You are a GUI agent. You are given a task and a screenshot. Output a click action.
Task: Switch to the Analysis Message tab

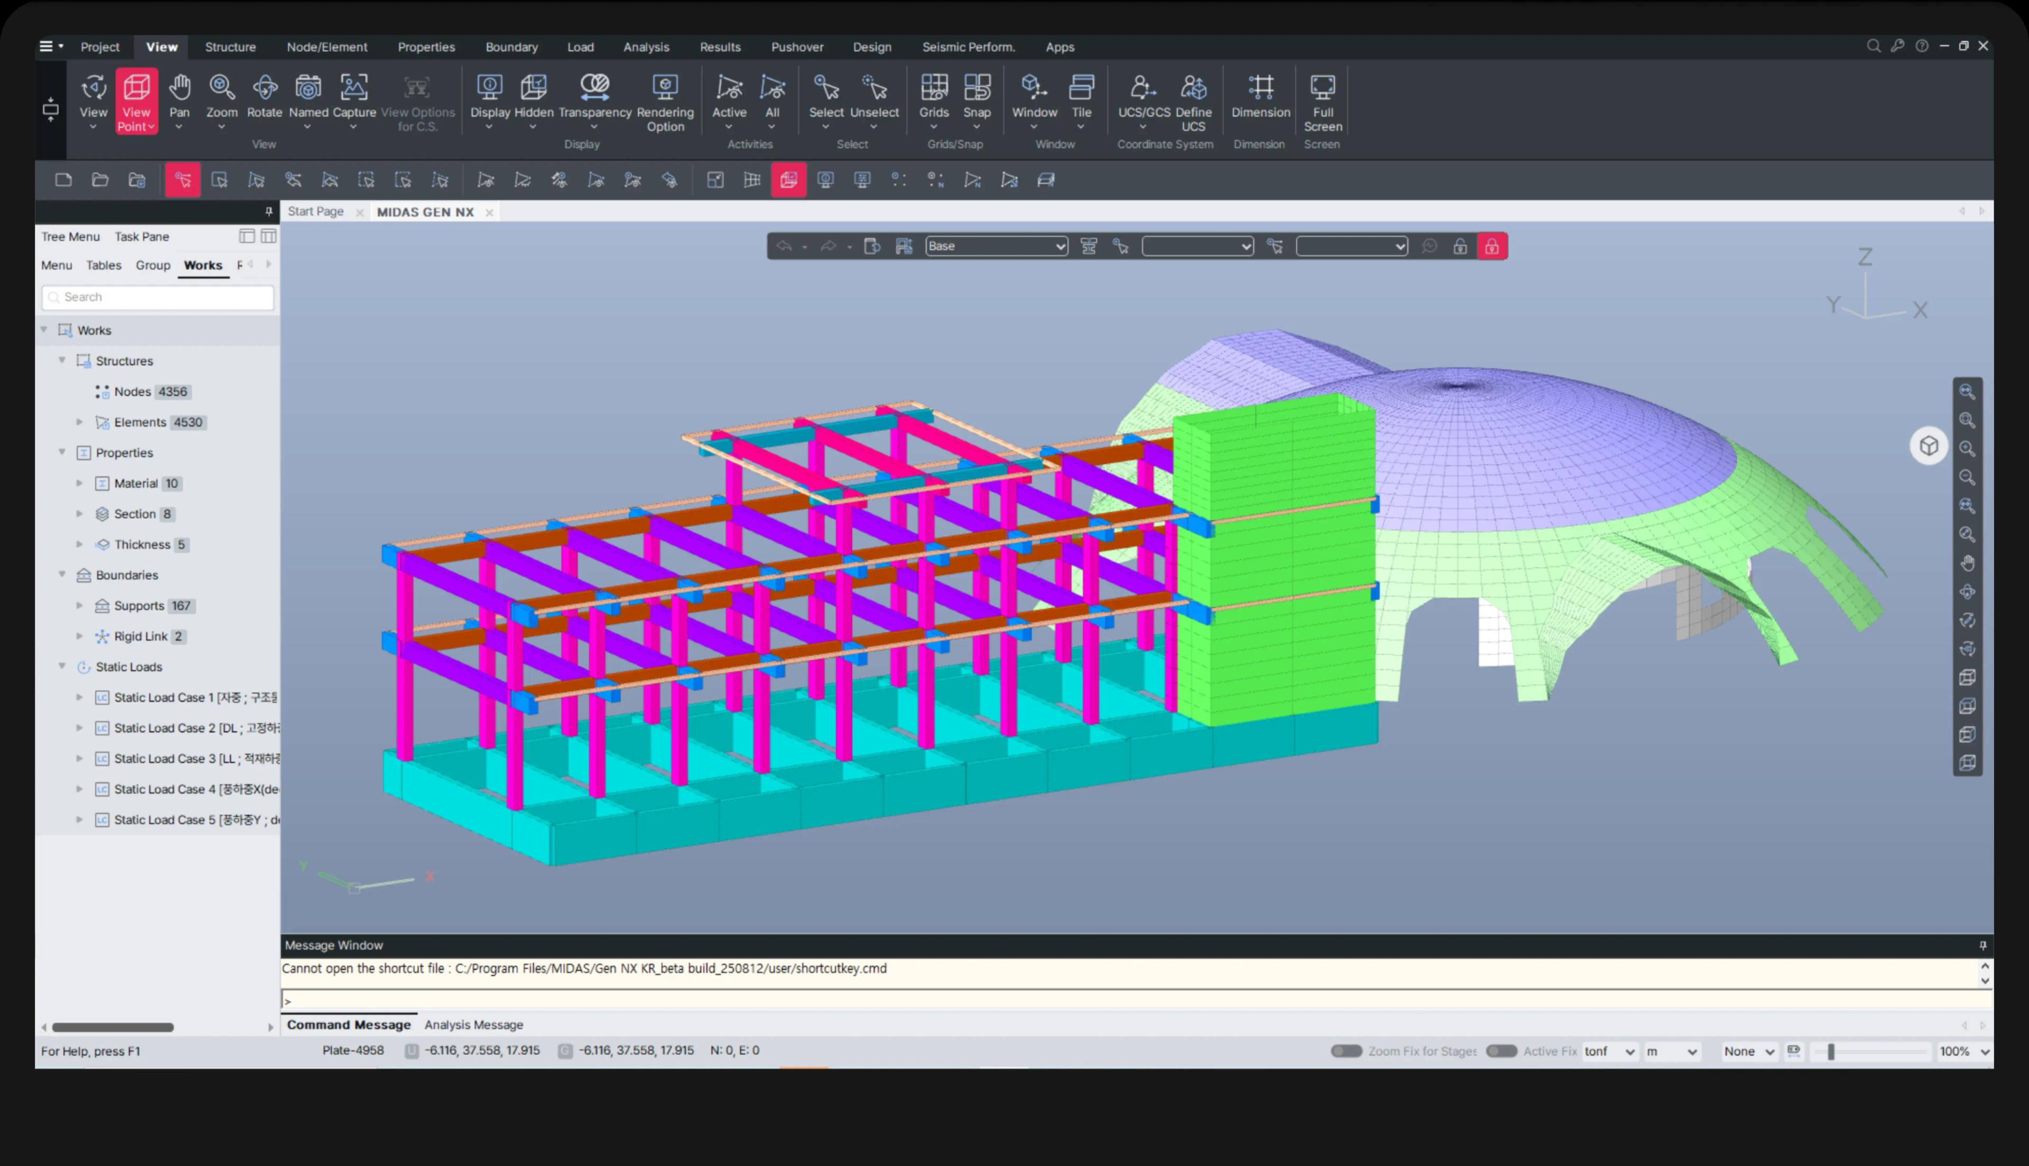pos(473,1024)
